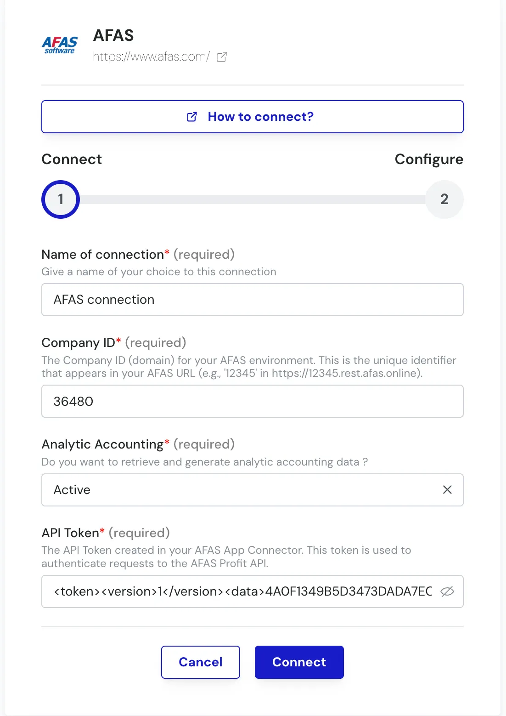This screenshot has width=506, height=716.
Task: Click the Name of connection field
Action: click(x=252, y=300)
